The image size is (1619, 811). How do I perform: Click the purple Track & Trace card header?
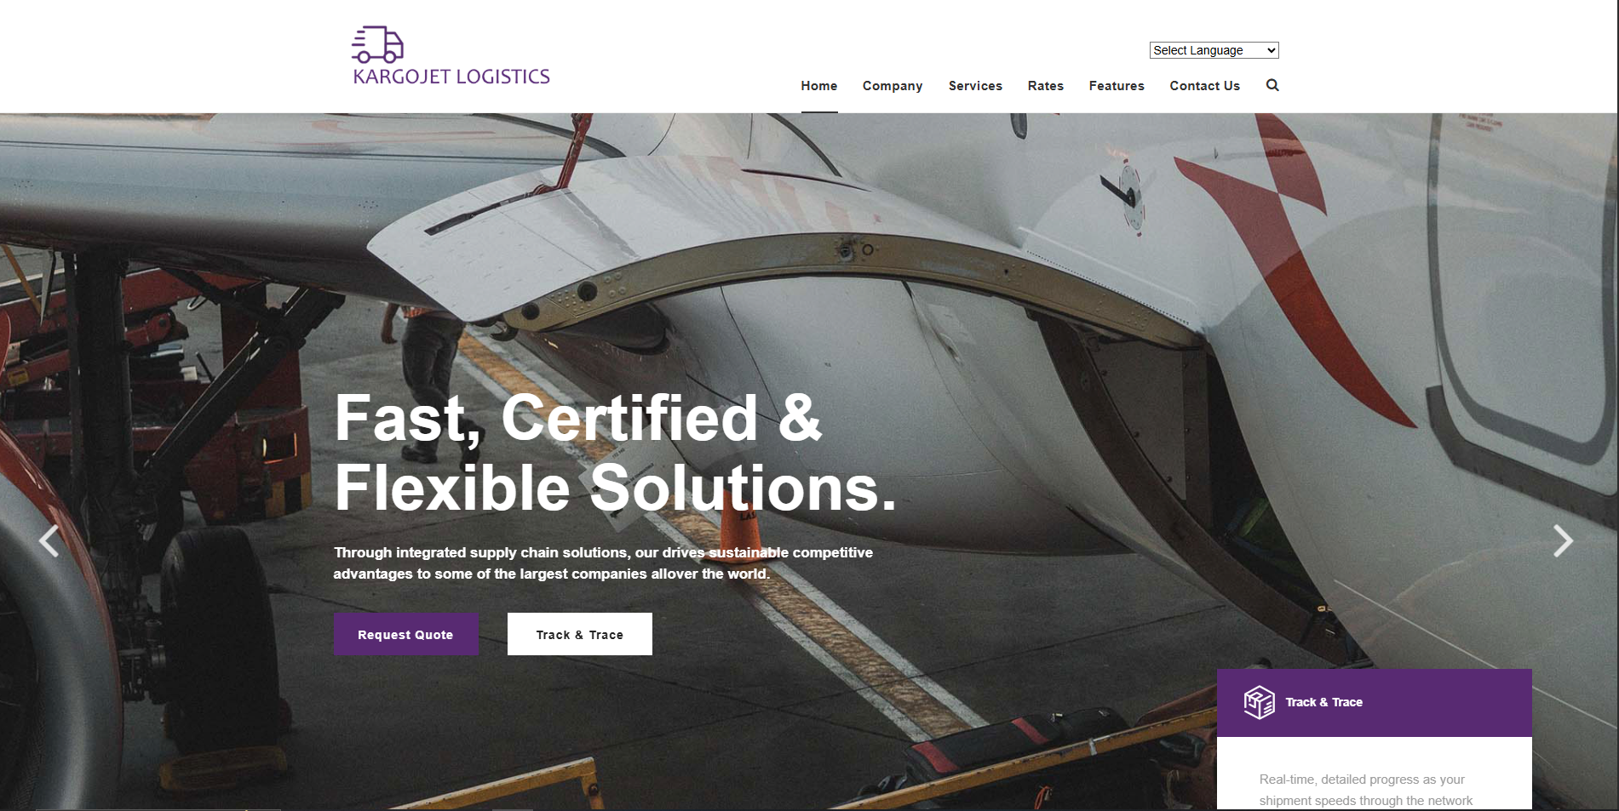1375,703
